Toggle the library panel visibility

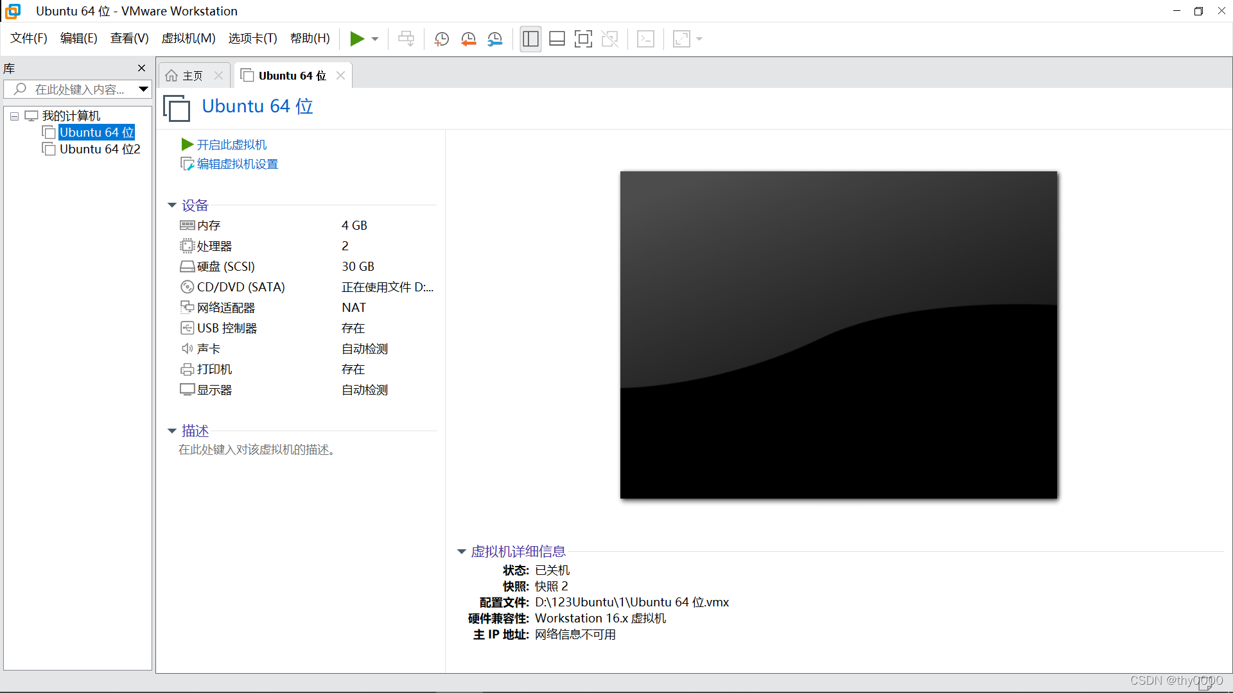[530, 38]
